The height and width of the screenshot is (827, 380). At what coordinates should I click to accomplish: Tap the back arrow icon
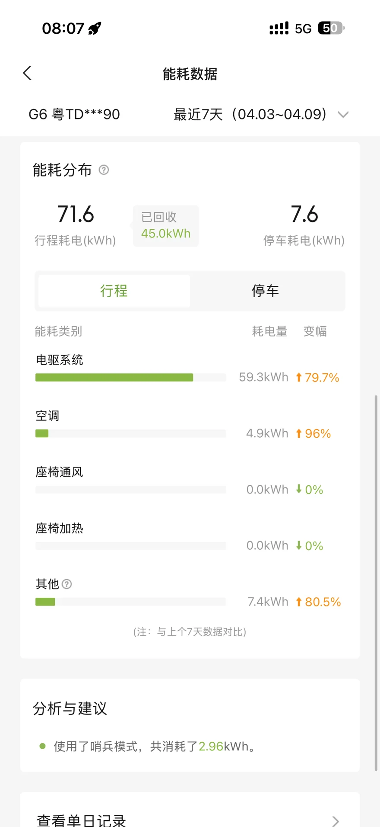click(x=27, y=73)
